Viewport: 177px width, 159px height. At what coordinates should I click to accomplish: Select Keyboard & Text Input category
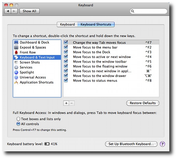pyautogui.click(x=37, y=57)
